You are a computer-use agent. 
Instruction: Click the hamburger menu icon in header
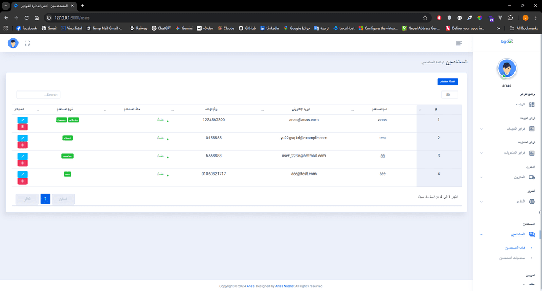458,43
